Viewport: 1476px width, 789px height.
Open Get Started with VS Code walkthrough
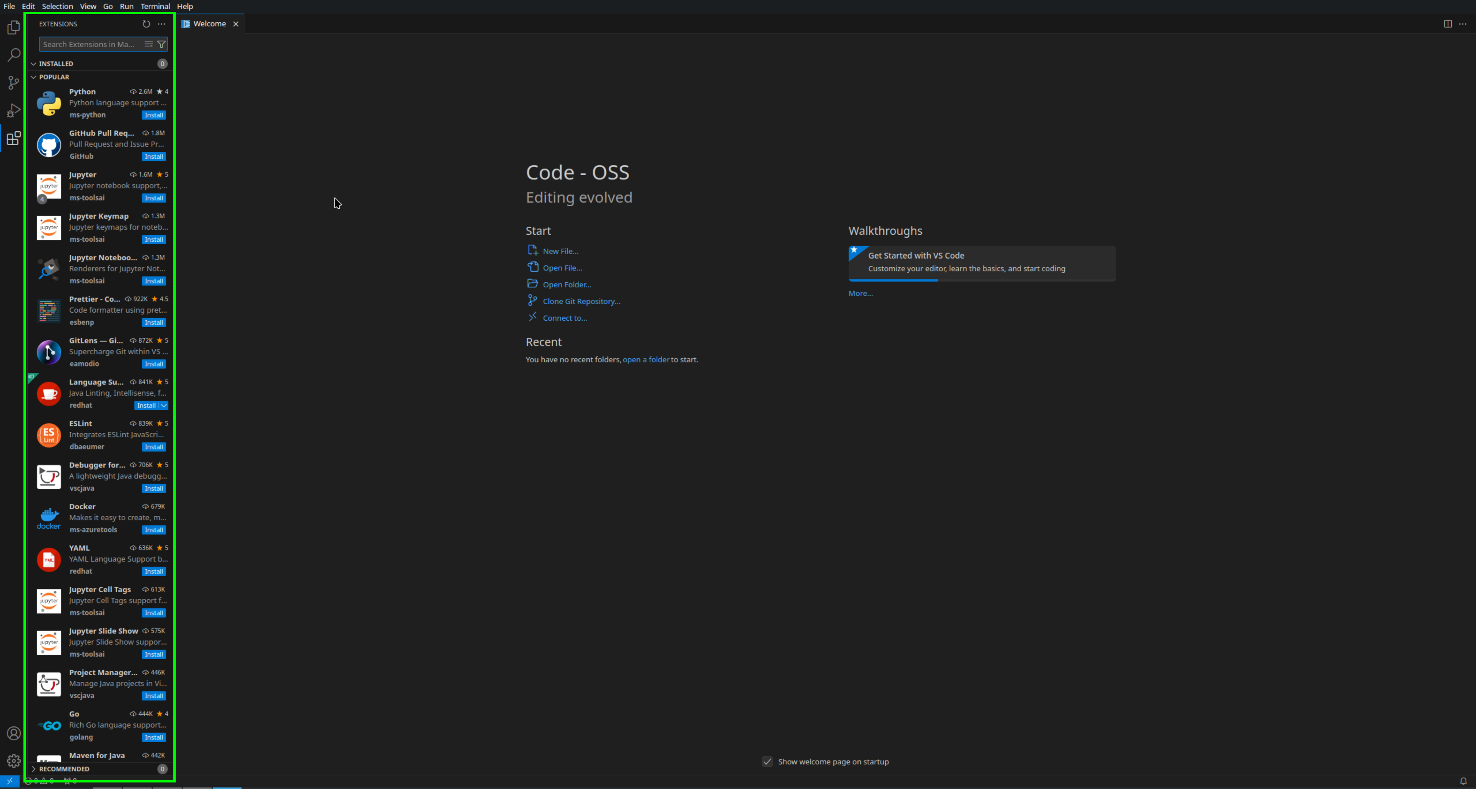(982, 264)
